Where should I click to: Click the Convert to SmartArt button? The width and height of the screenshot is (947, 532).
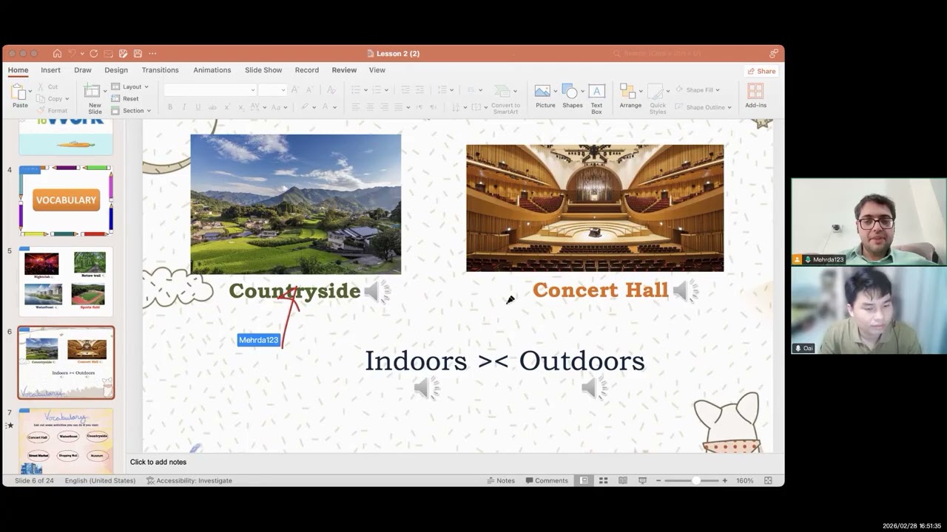point(505,98)
